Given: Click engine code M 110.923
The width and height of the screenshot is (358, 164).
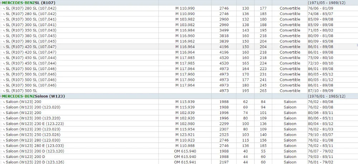Looking at the screenshot, I should (x=185, y=140).
